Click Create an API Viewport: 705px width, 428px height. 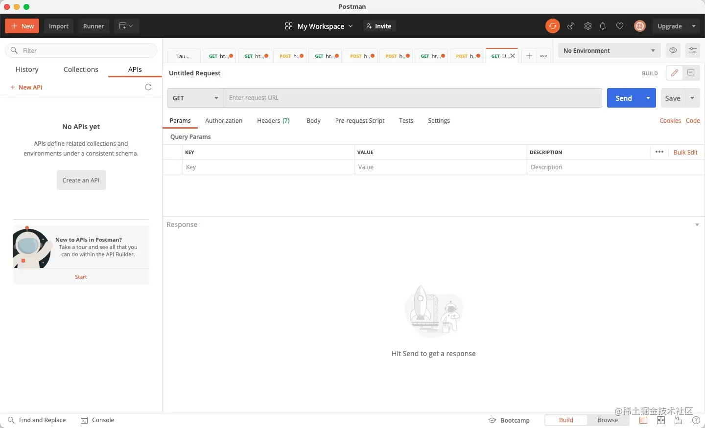[81, 180]
